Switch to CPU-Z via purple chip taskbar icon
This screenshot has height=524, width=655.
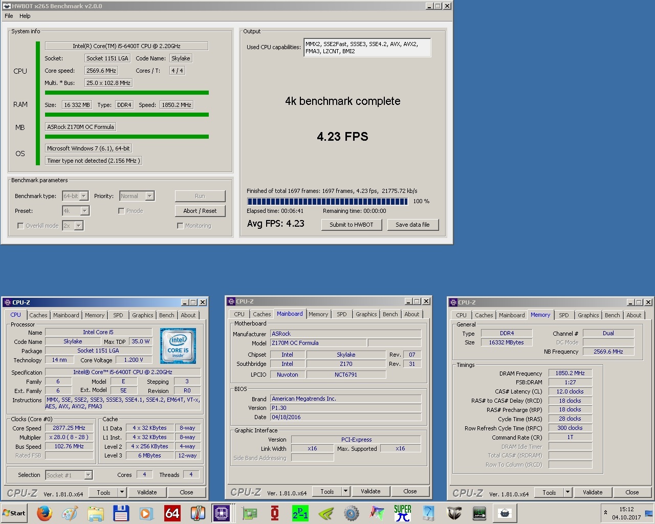[222, 513]
